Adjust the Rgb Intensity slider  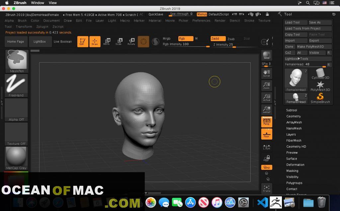click(186, 45)
